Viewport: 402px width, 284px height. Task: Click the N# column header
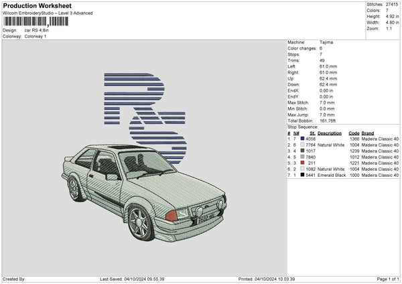(x=296, y=133)
